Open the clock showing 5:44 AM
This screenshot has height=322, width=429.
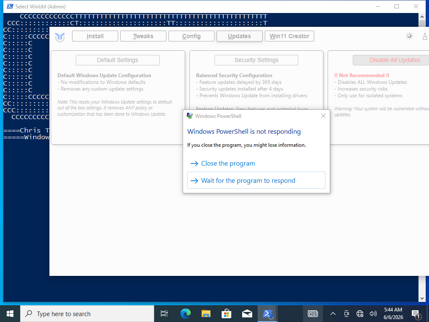[x=393, y=314]
